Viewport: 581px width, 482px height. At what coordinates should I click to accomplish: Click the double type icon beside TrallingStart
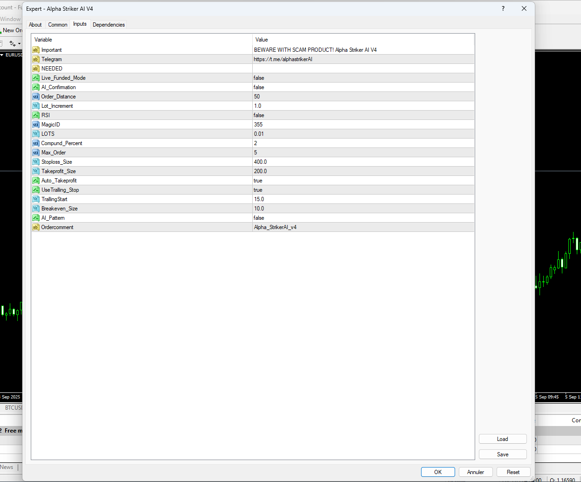click(x=35, y=199)
